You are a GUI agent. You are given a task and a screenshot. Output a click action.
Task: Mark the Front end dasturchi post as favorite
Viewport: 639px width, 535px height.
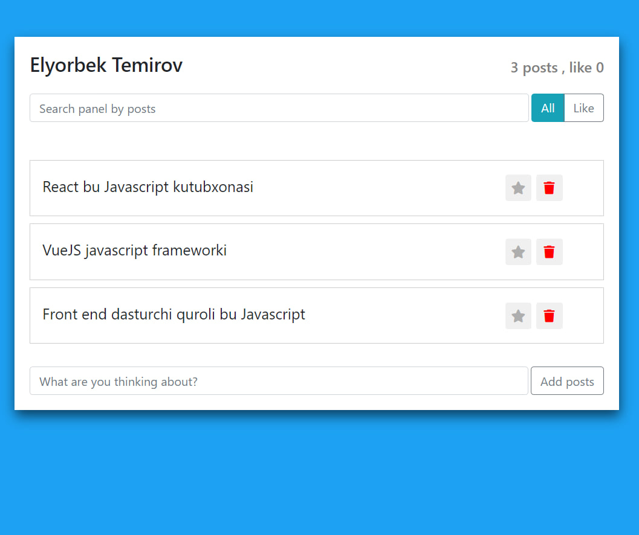[518, 316]
